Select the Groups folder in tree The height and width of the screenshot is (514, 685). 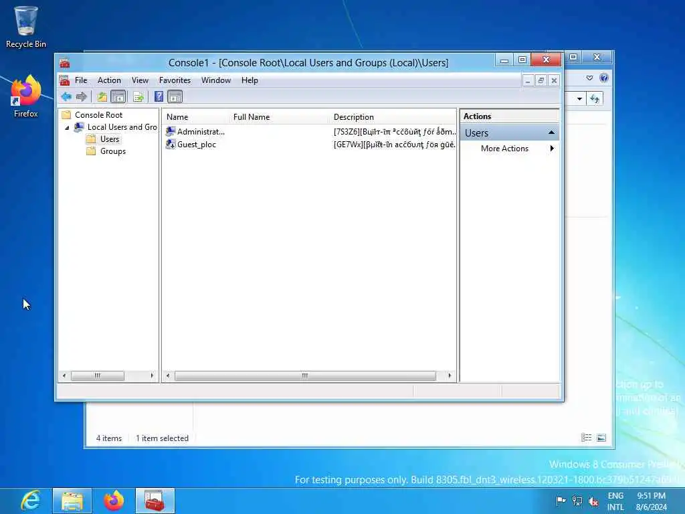pyautogui.click(x=113, y=151)
